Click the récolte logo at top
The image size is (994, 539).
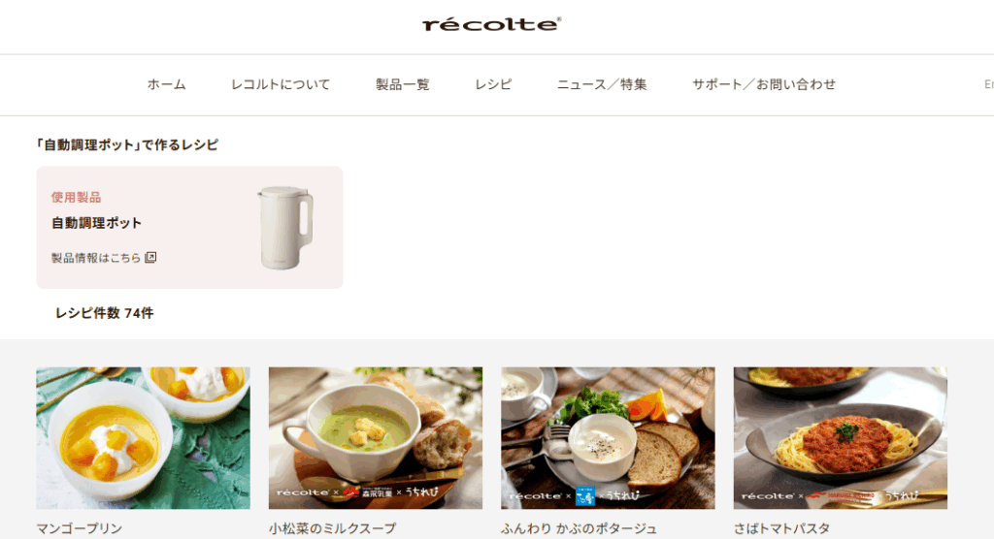pyautogui.click(x=491, y=24)
